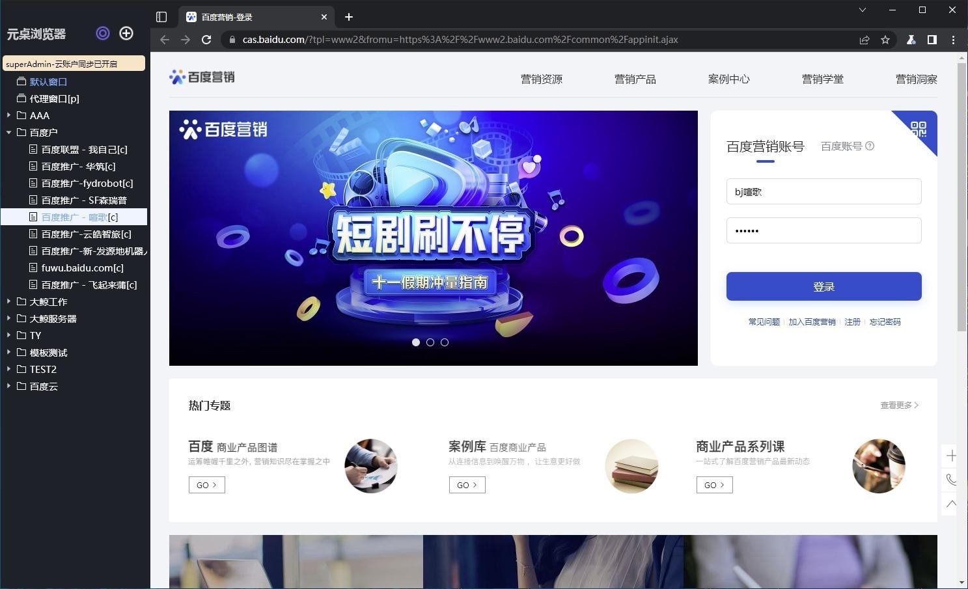Click GO under 百度 商业产品图谱
The width and height of the screenshot is (968, 589).
coord(207,485)
